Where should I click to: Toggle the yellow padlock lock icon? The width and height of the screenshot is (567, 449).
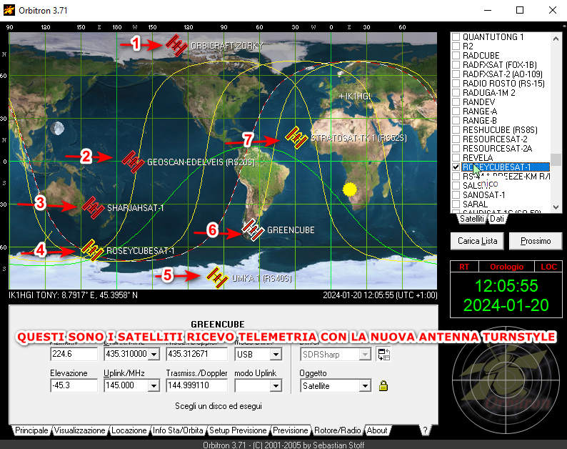tap(383, 386)
